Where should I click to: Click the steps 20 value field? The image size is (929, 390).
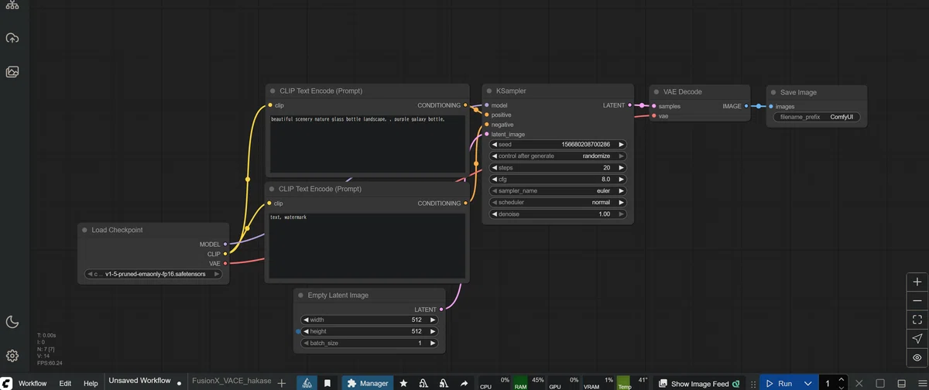[557, 167]
